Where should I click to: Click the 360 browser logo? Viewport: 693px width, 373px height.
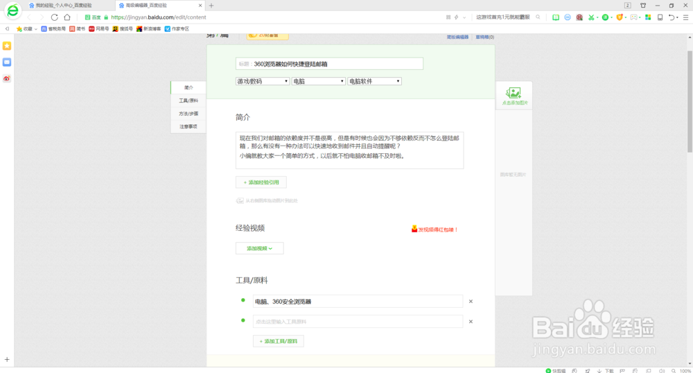[x=12, y=10]
